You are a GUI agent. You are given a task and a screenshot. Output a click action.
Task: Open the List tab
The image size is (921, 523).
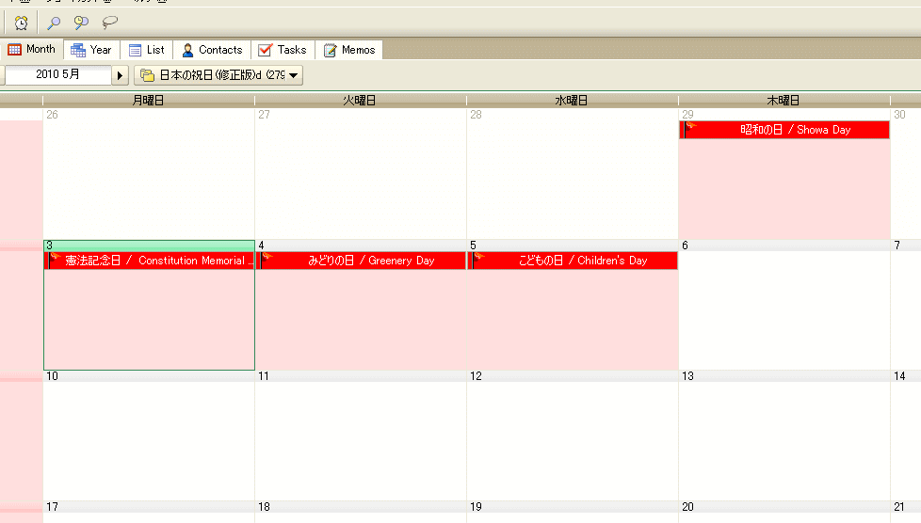[x=146, y=50]
